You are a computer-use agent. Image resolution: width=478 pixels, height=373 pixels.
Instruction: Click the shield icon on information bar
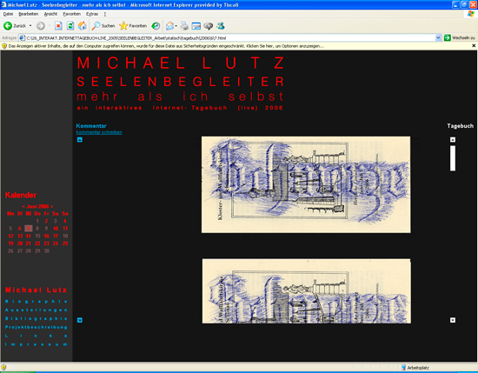pos(4,46)
